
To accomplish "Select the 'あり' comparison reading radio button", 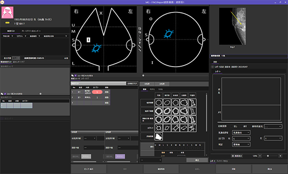I will point(241,127).
